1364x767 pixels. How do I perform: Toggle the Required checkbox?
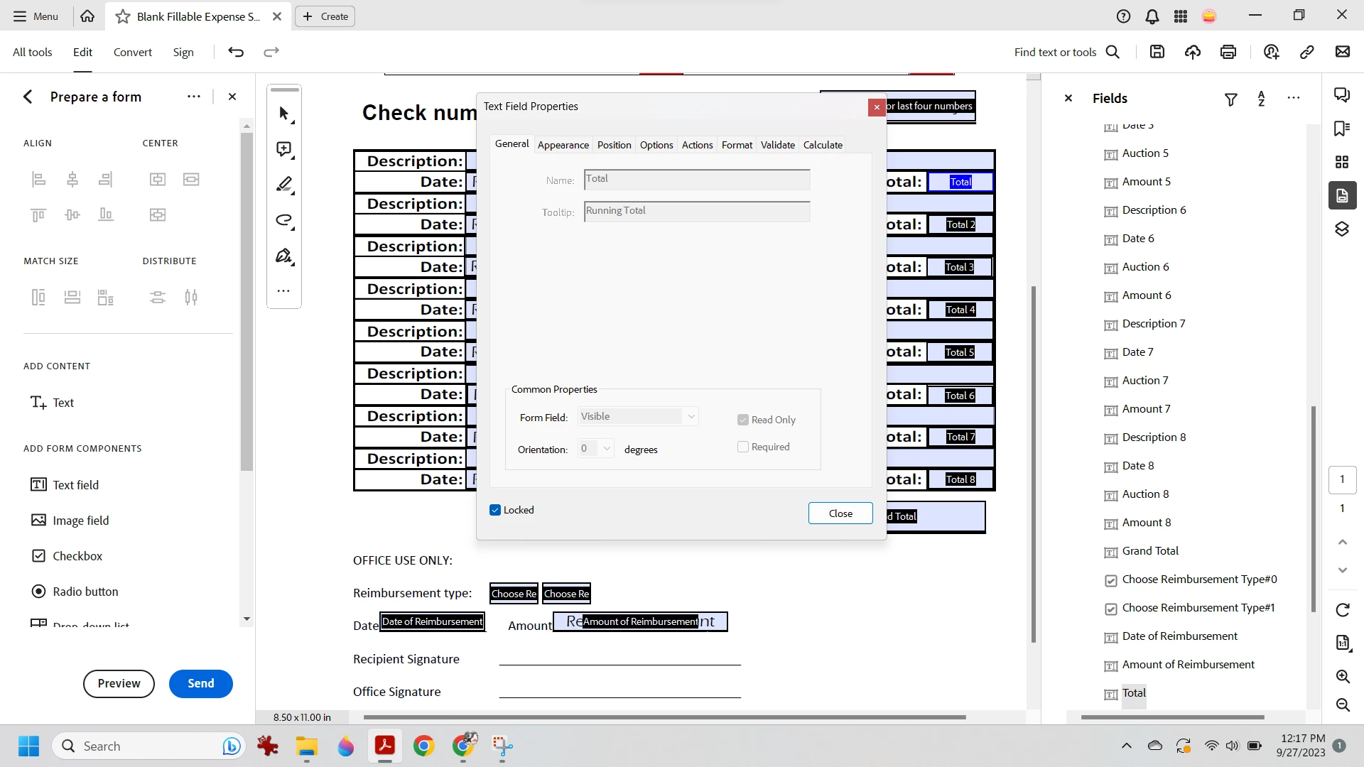[x=743, y=447]
